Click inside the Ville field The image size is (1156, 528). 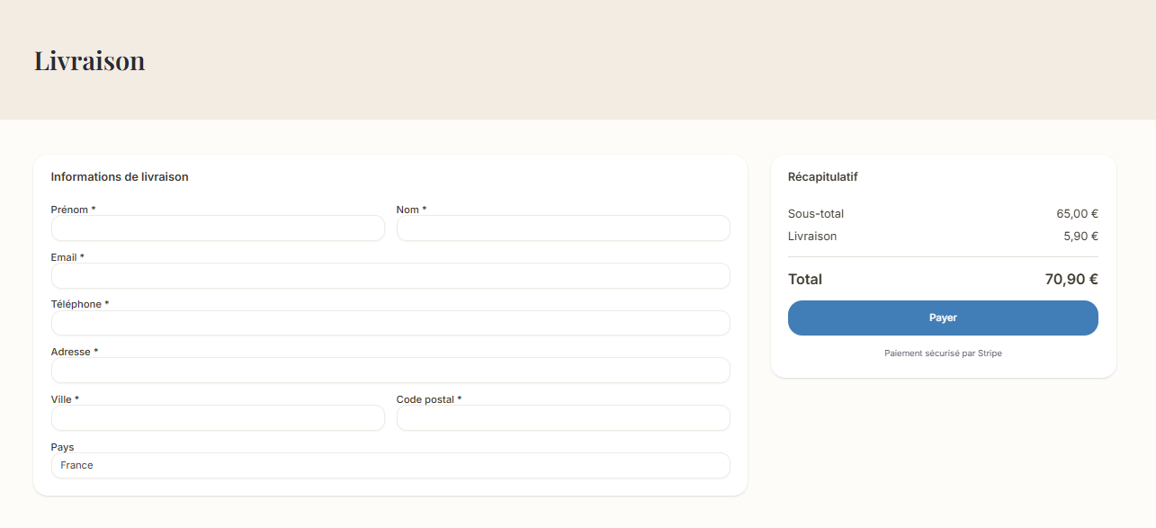point(218,417)
